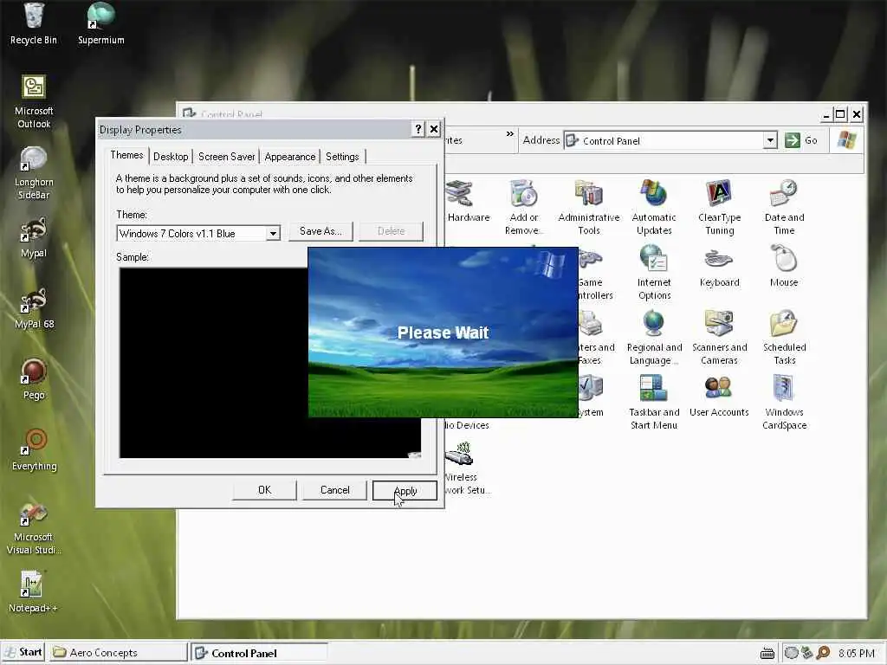This screenshot has height=665, width=887.
Task: Open Scheduled Tasks in Control Panel
Action: pyautogui.click(x=784, y=338)
